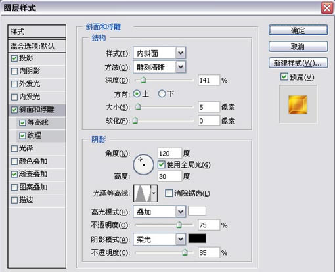Click the 深度 slider handle

[143, 80]
